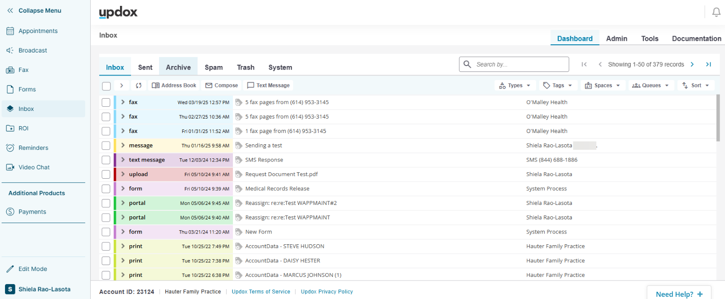Open the Address Book
The height and width of the screenshot is (299, 725).
tap(174, 85)
